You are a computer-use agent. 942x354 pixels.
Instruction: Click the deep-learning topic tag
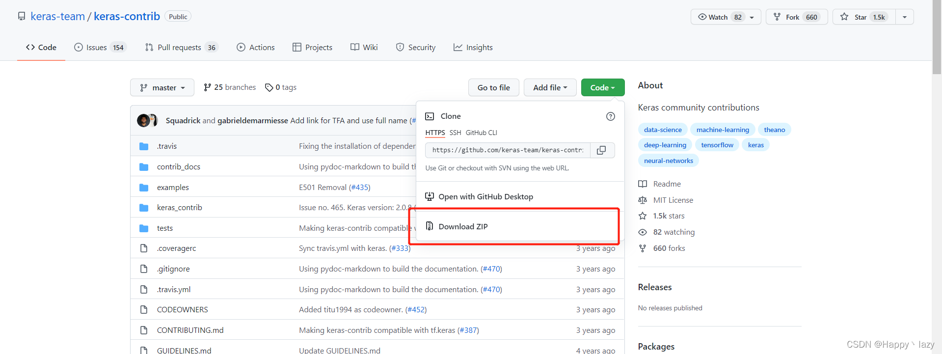(x=665, y=145)
